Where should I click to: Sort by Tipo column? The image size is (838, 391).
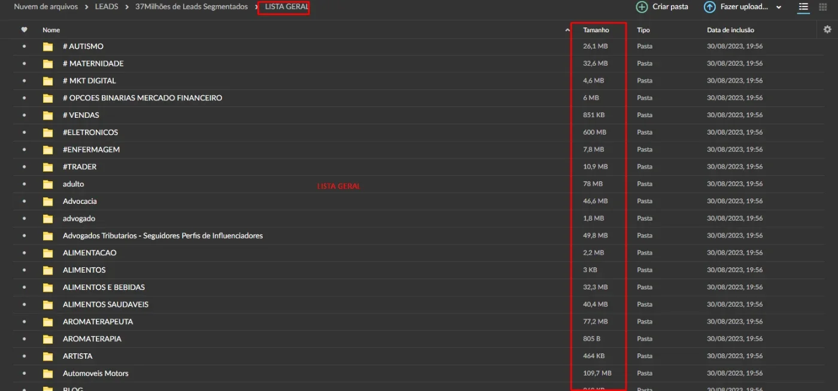pyautogui.click(x=643, y=30)
